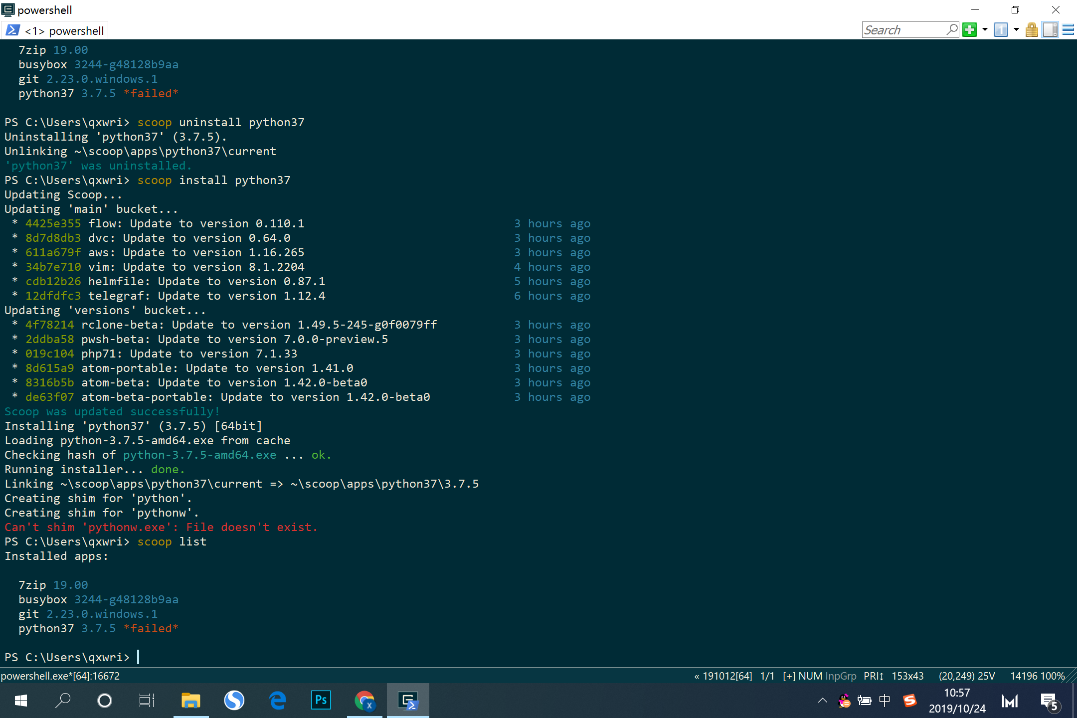Open Google Chrome from the taskbar
This screenshot has height=718, width=1077.
[364, 700]
